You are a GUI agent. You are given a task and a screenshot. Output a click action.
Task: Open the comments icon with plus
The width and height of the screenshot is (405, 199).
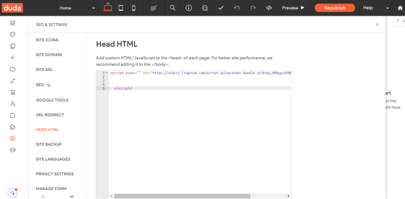click(x=154, y=8)
